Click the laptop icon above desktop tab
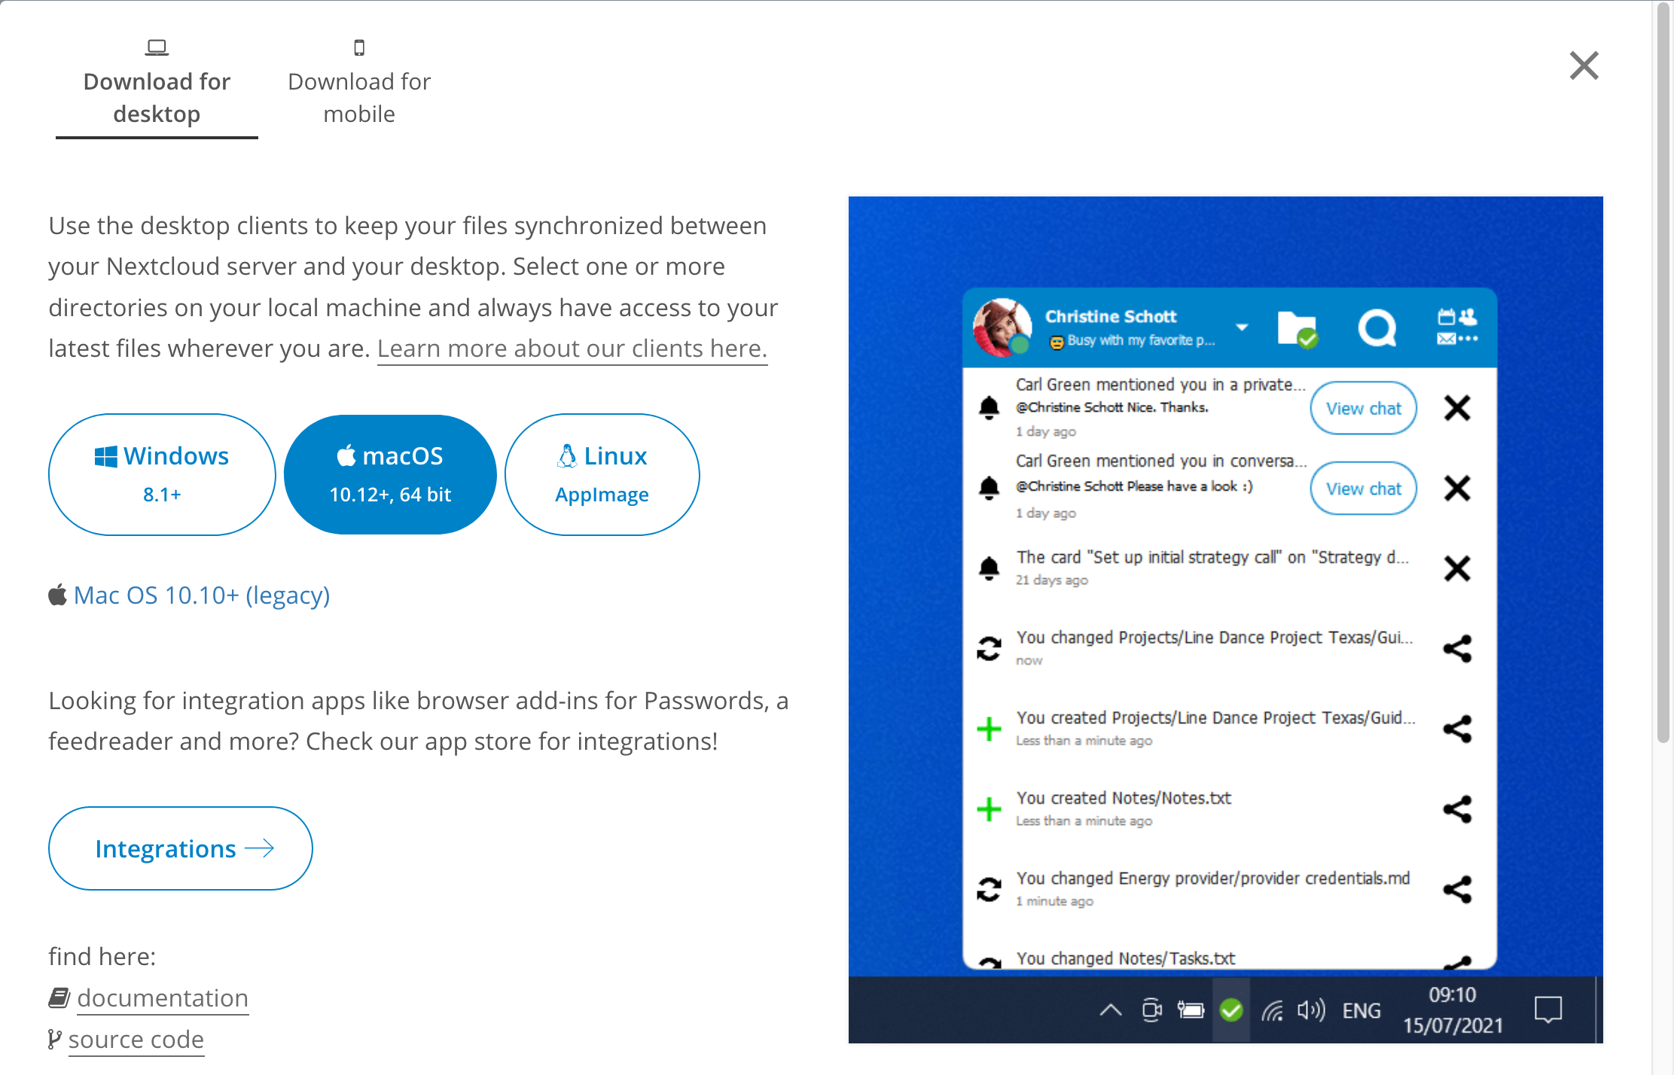The image size is (1674, 1075). tap(157, 47)
